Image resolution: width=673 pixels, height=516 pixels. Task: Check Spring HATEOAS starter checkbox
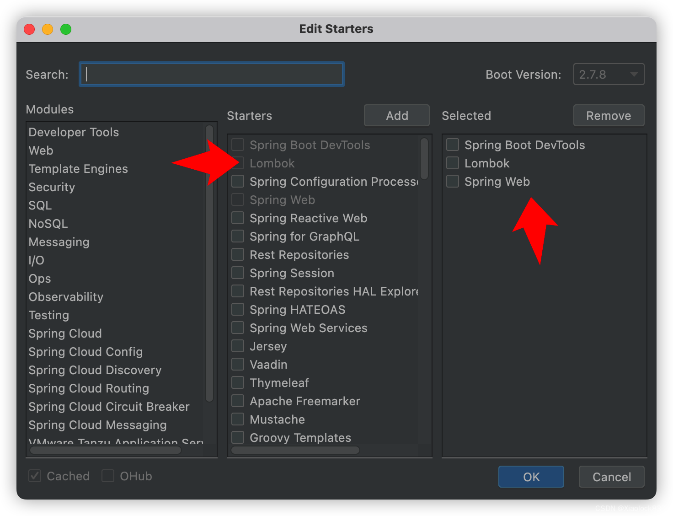(238, 309)
